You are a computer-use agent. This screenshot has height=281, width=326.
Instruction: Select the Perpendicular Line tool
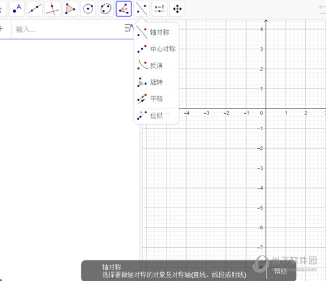pyautogui.click(x=52, y=9)
